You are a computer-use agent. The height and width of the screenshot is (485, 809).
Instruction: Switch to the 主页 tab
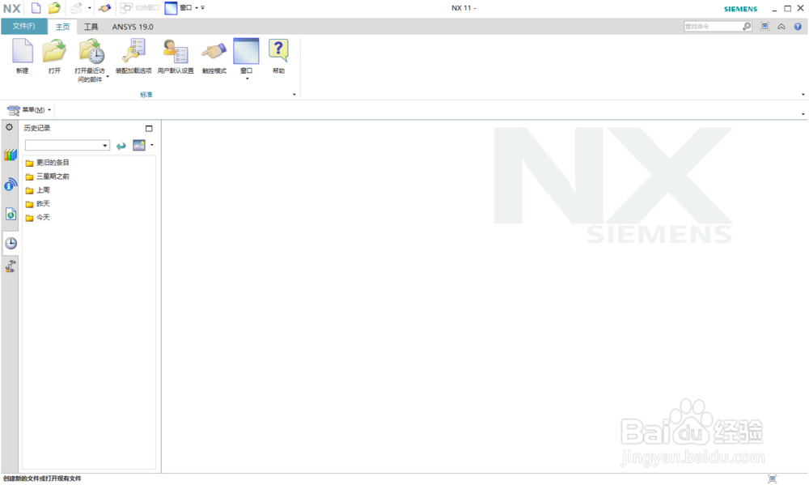pyautogui.click(x=62, y=27)
